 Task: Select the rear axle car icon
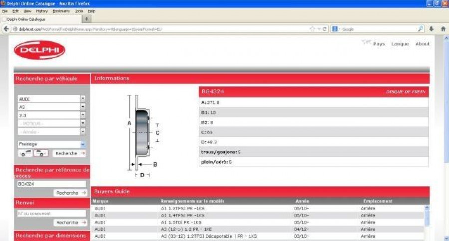click(x=41, y=153)
